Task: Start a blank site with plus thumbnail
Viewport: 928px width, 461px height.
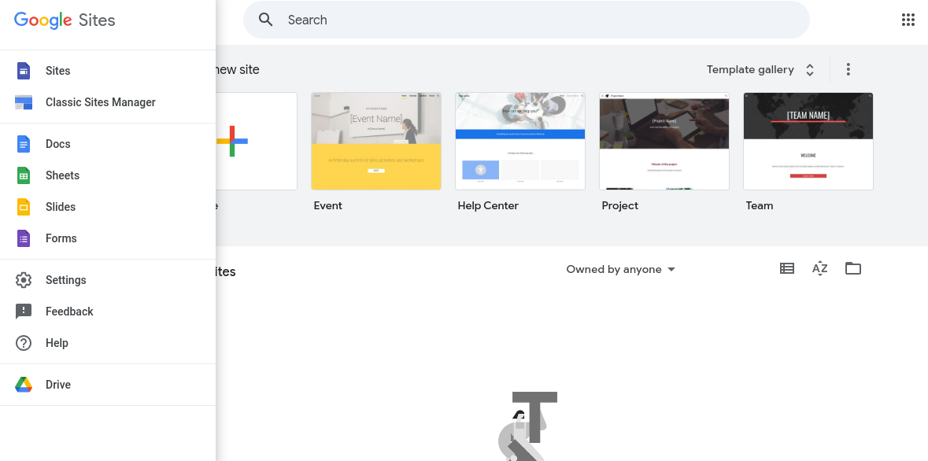Action: [257, 141]
